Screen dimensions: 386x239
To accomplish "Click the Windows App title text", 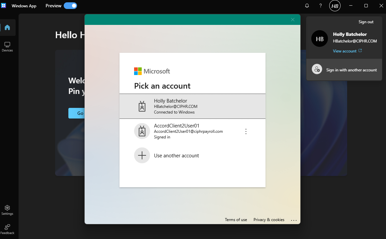I will [x=24, y=6].
